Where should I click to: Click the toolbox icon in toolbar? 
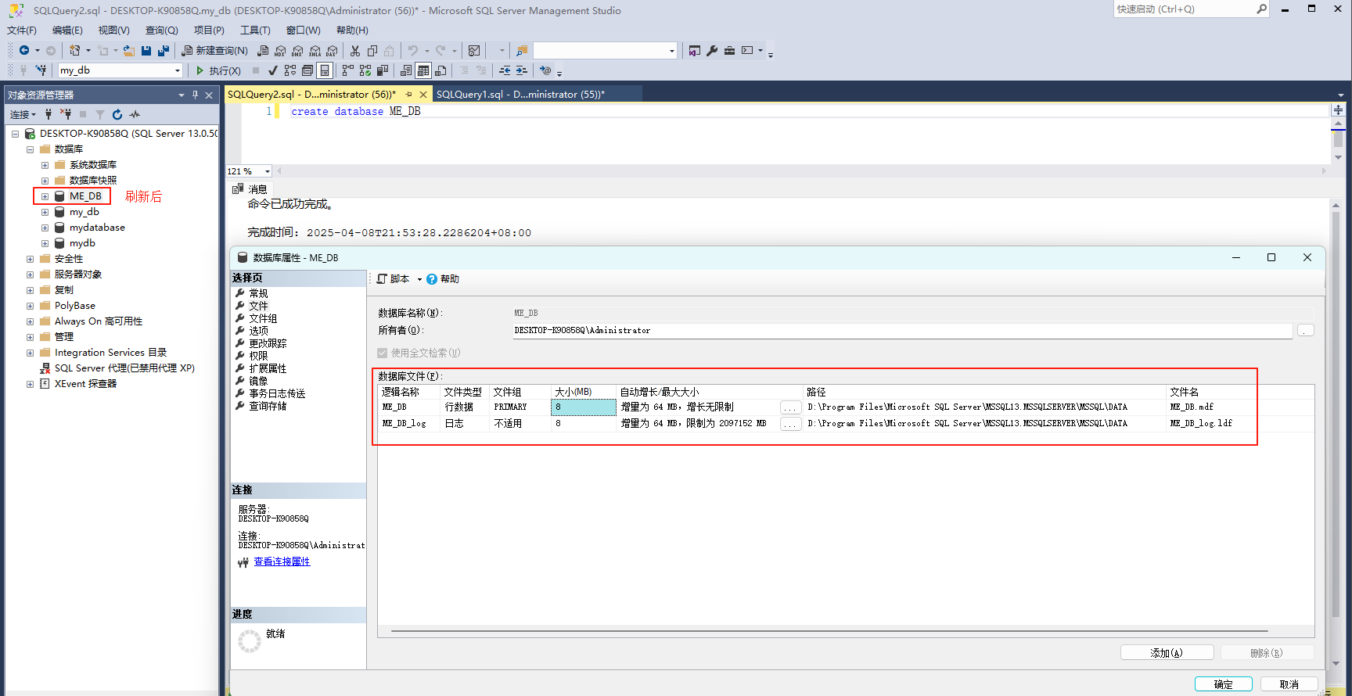(729, 50)
